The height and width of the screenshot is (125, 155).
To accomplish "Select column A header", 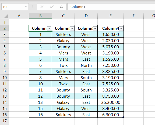I will [x=19, y=16].
